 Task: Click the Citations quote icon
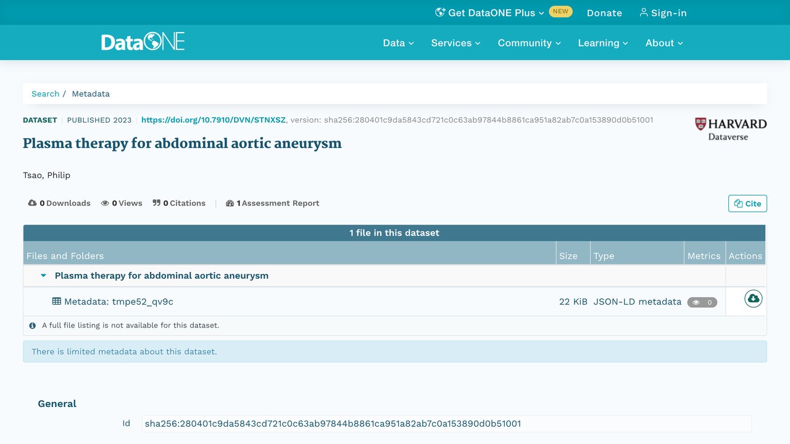tap(157, 203)
